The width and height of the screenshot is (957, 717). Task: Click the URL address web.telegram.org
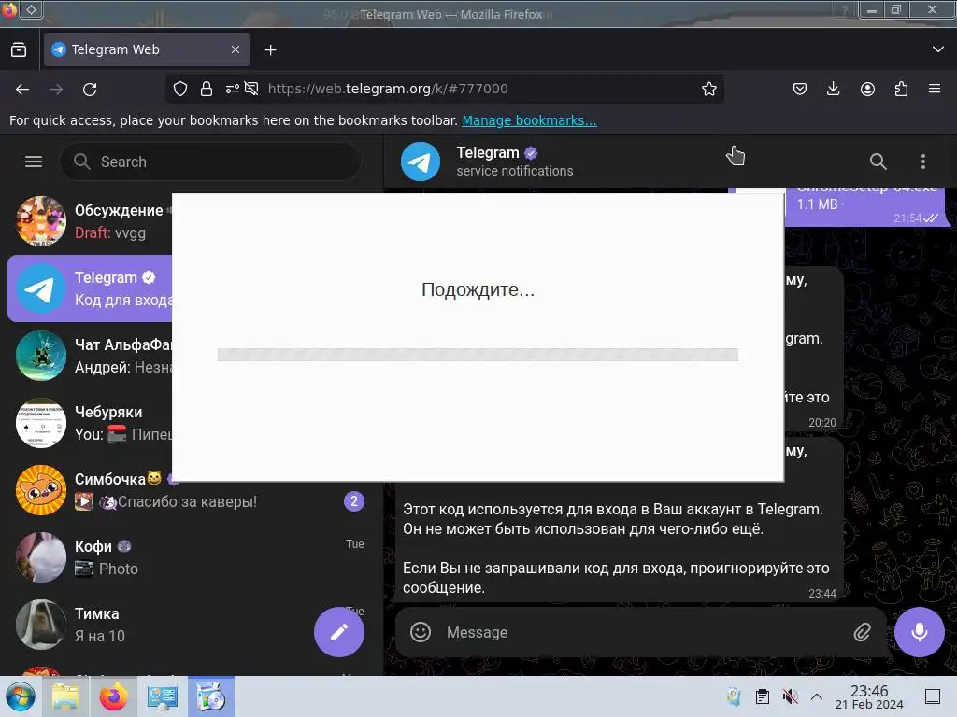(x=388, y=89)
